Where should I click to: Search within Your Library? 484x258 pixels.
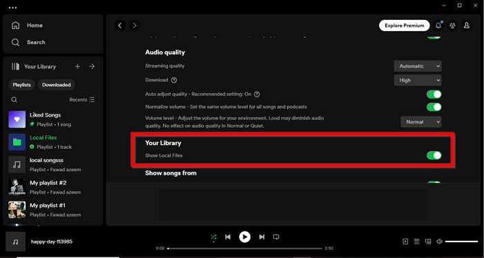point(15,100)
